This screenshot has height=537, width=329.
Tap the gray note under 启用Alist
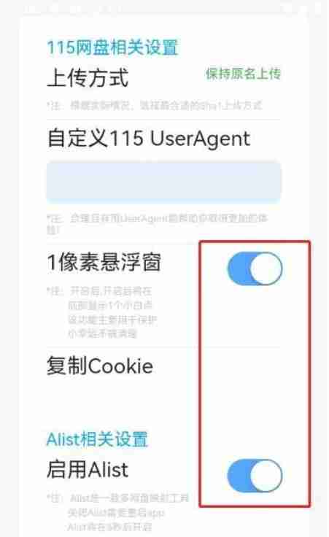point(117,512)
